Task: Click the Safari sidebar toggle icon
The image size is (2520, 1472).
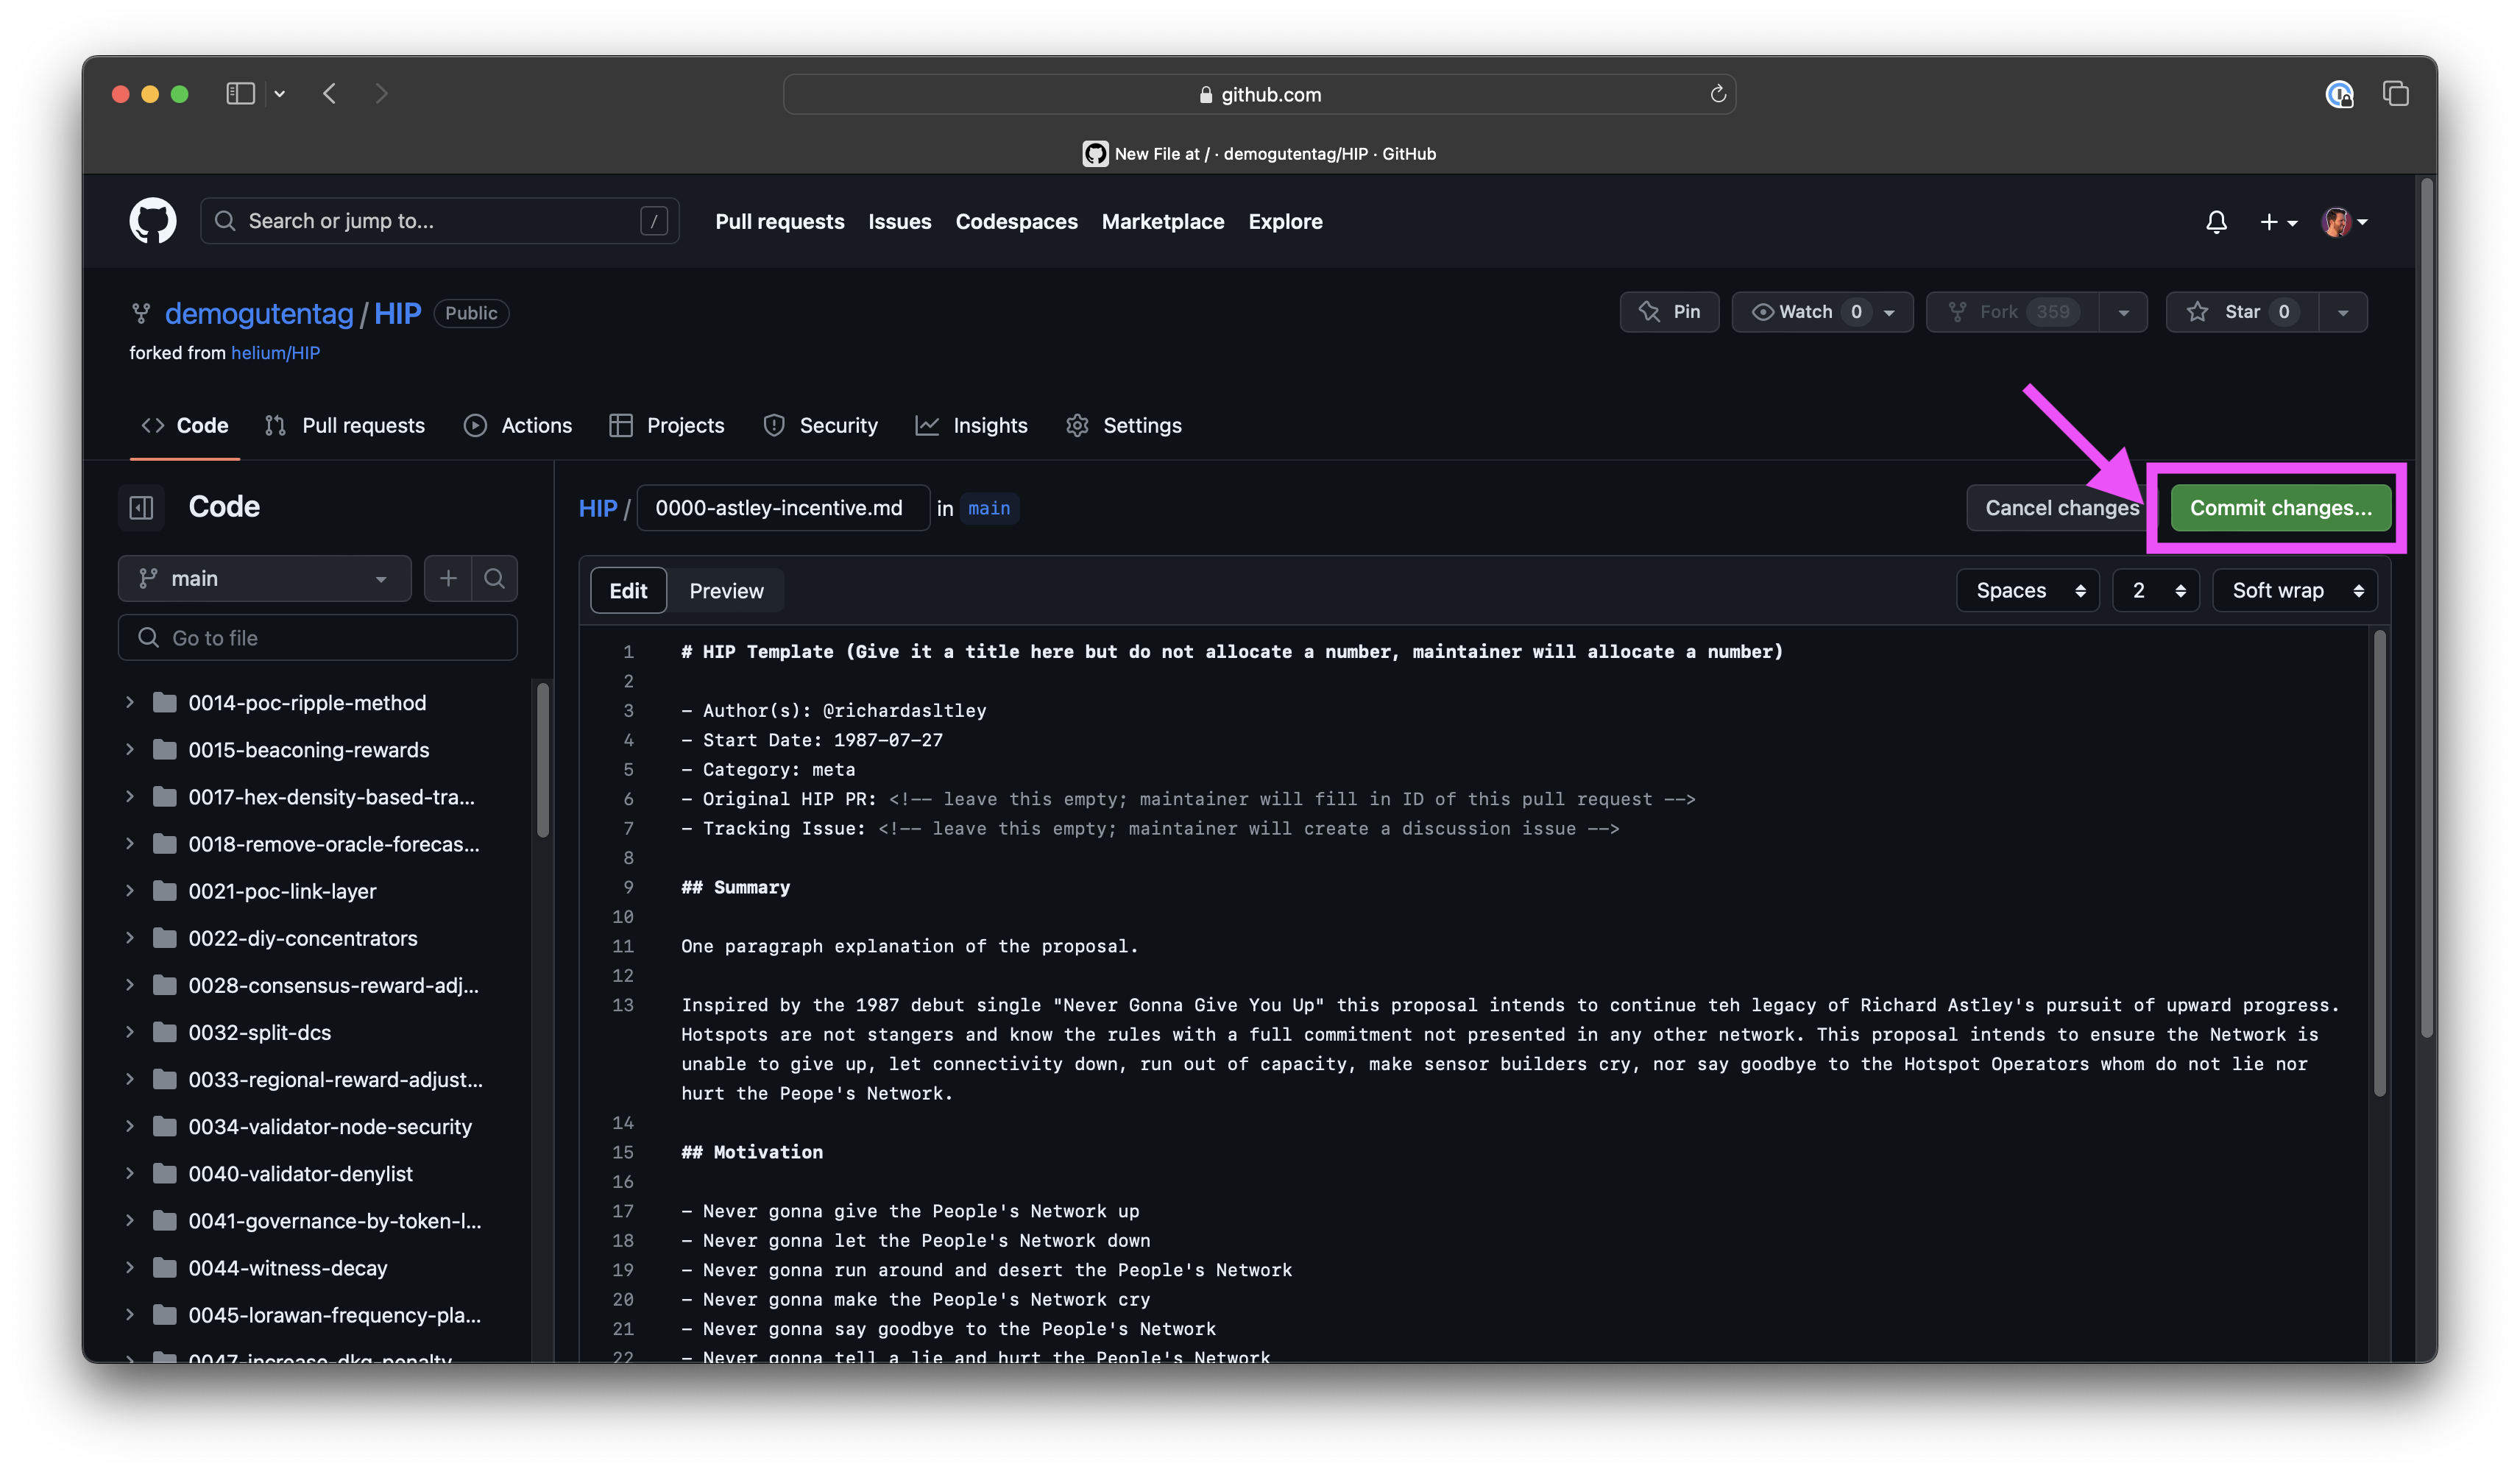Action: (240, 94)
